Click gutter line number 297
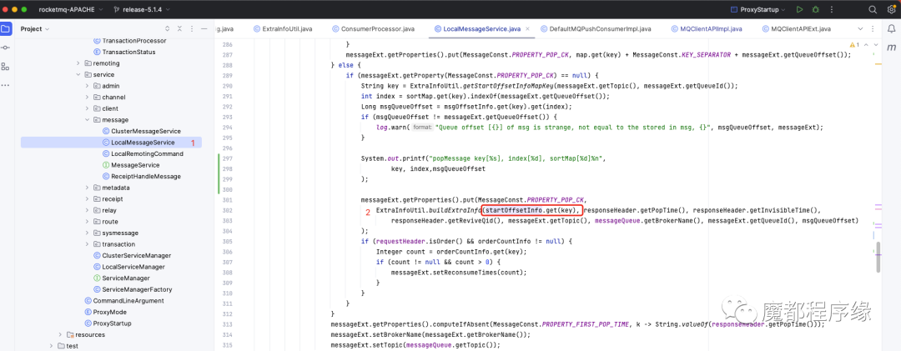The height and width of the screenshot is (351, 901). point(229,158)
